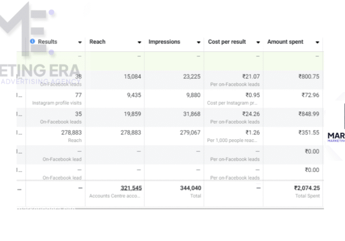
Task: Open the Amount spent column dropdown arrow
Action: (317, 43)
